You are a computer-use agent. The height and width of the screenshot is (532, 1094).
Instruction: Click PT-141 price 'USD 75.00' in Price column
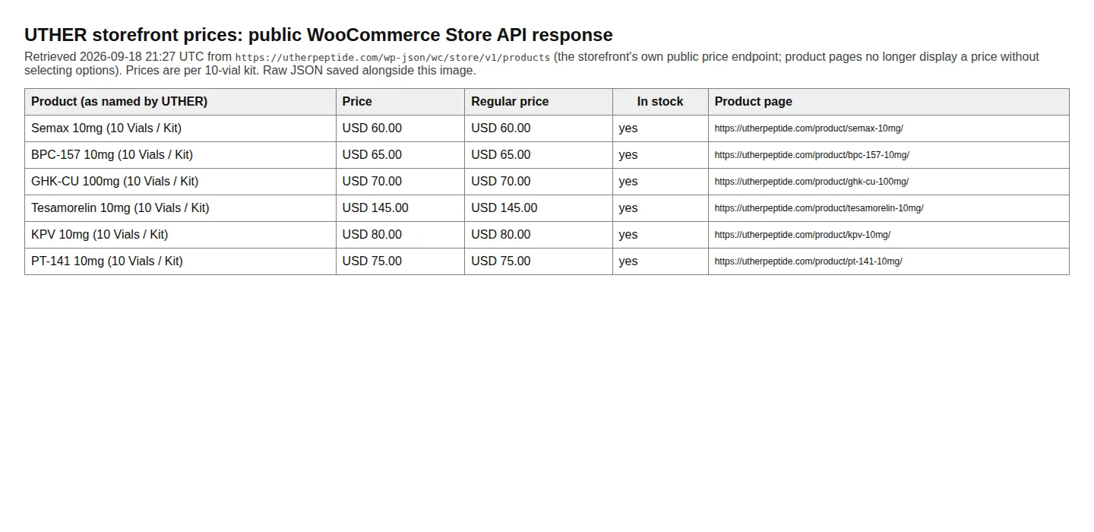click(x=372, y=261)
